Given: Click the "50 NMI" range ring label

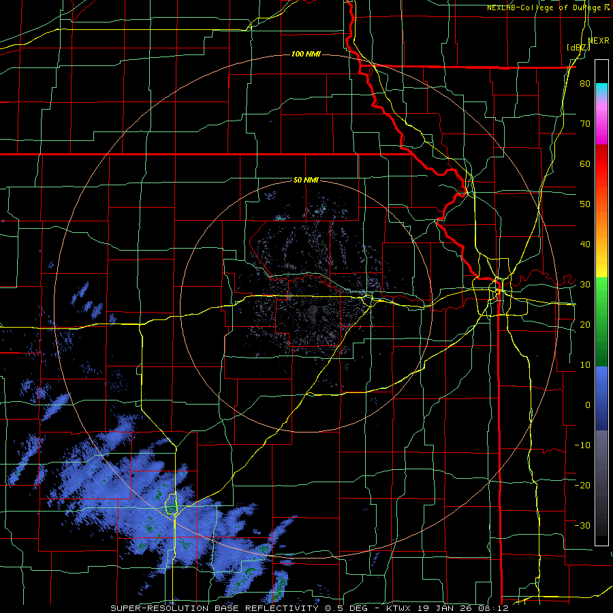Looking at the screenshot, I should (306, 180).
